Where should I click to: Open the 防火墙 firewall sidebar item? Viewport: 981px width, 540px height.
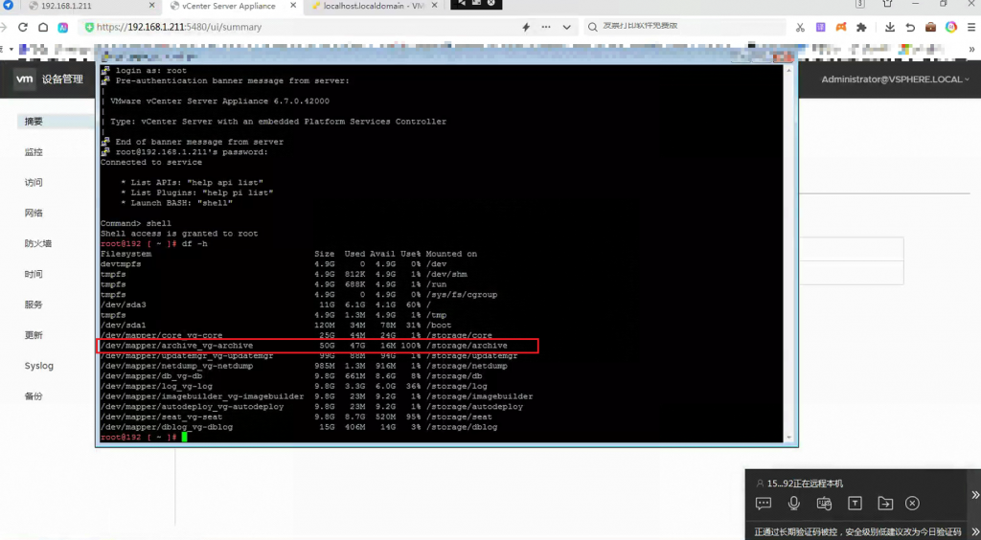38,244
